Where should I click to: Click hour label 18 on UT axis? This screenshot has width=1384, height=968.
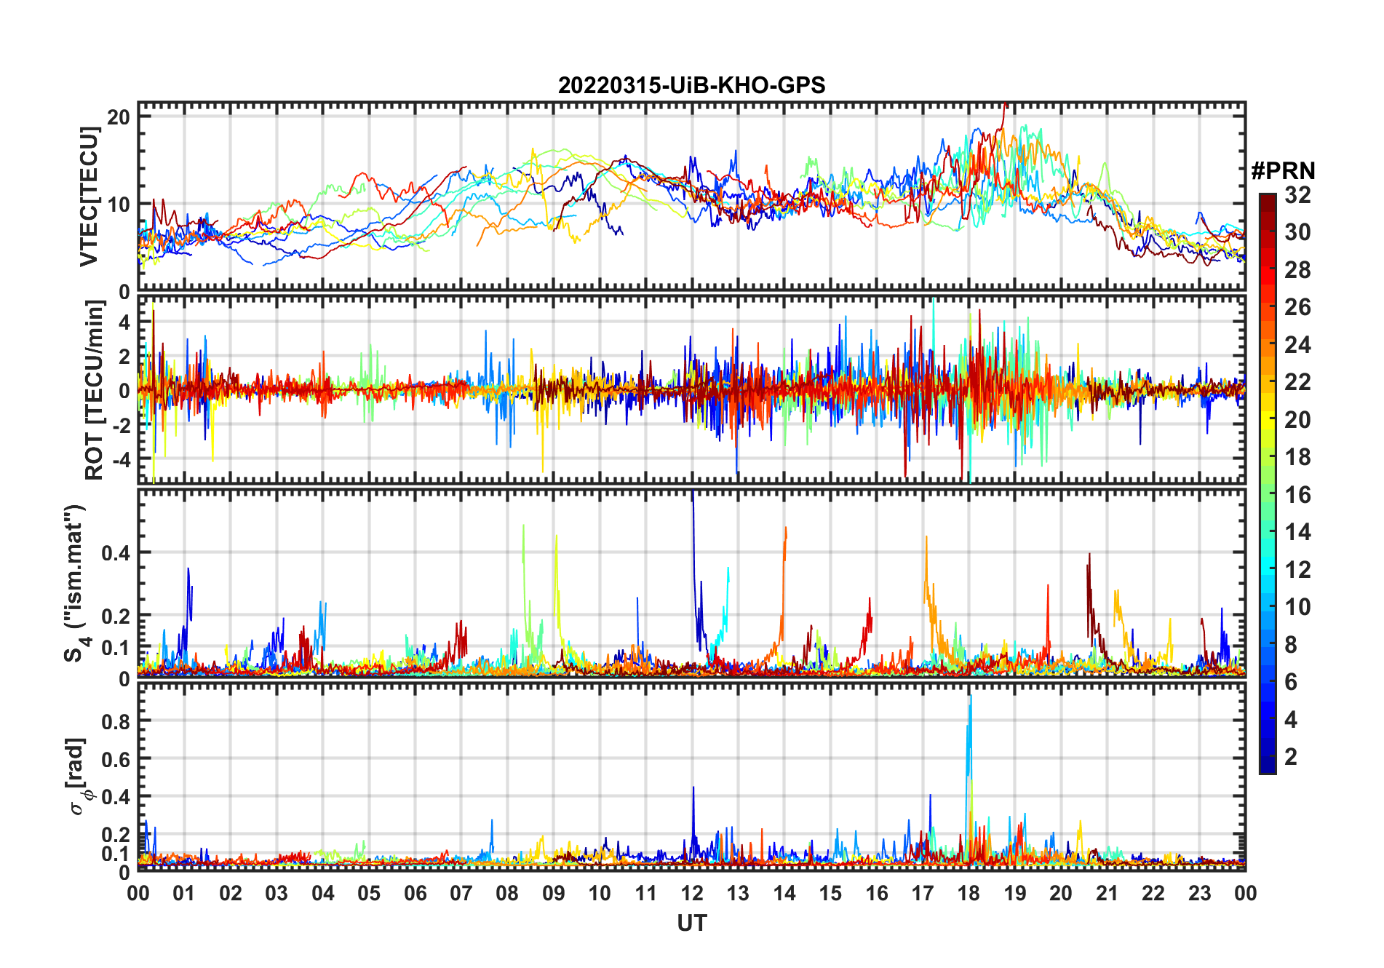969,894
